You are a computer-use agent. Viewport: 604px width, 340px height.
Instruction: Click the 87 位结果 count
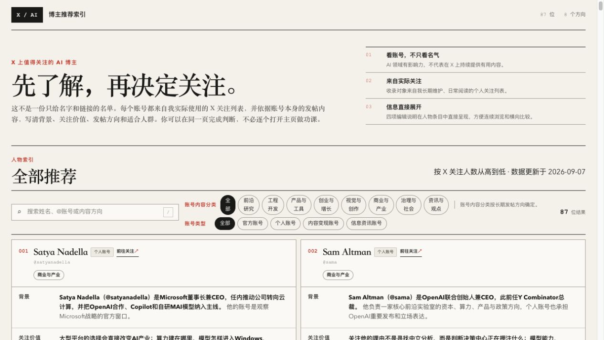click(572, 212)
